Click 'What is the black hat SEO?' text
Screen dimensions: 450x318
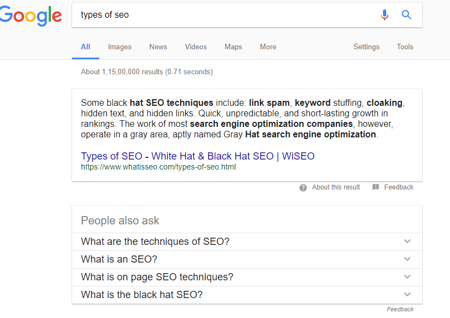click(142, 295)
